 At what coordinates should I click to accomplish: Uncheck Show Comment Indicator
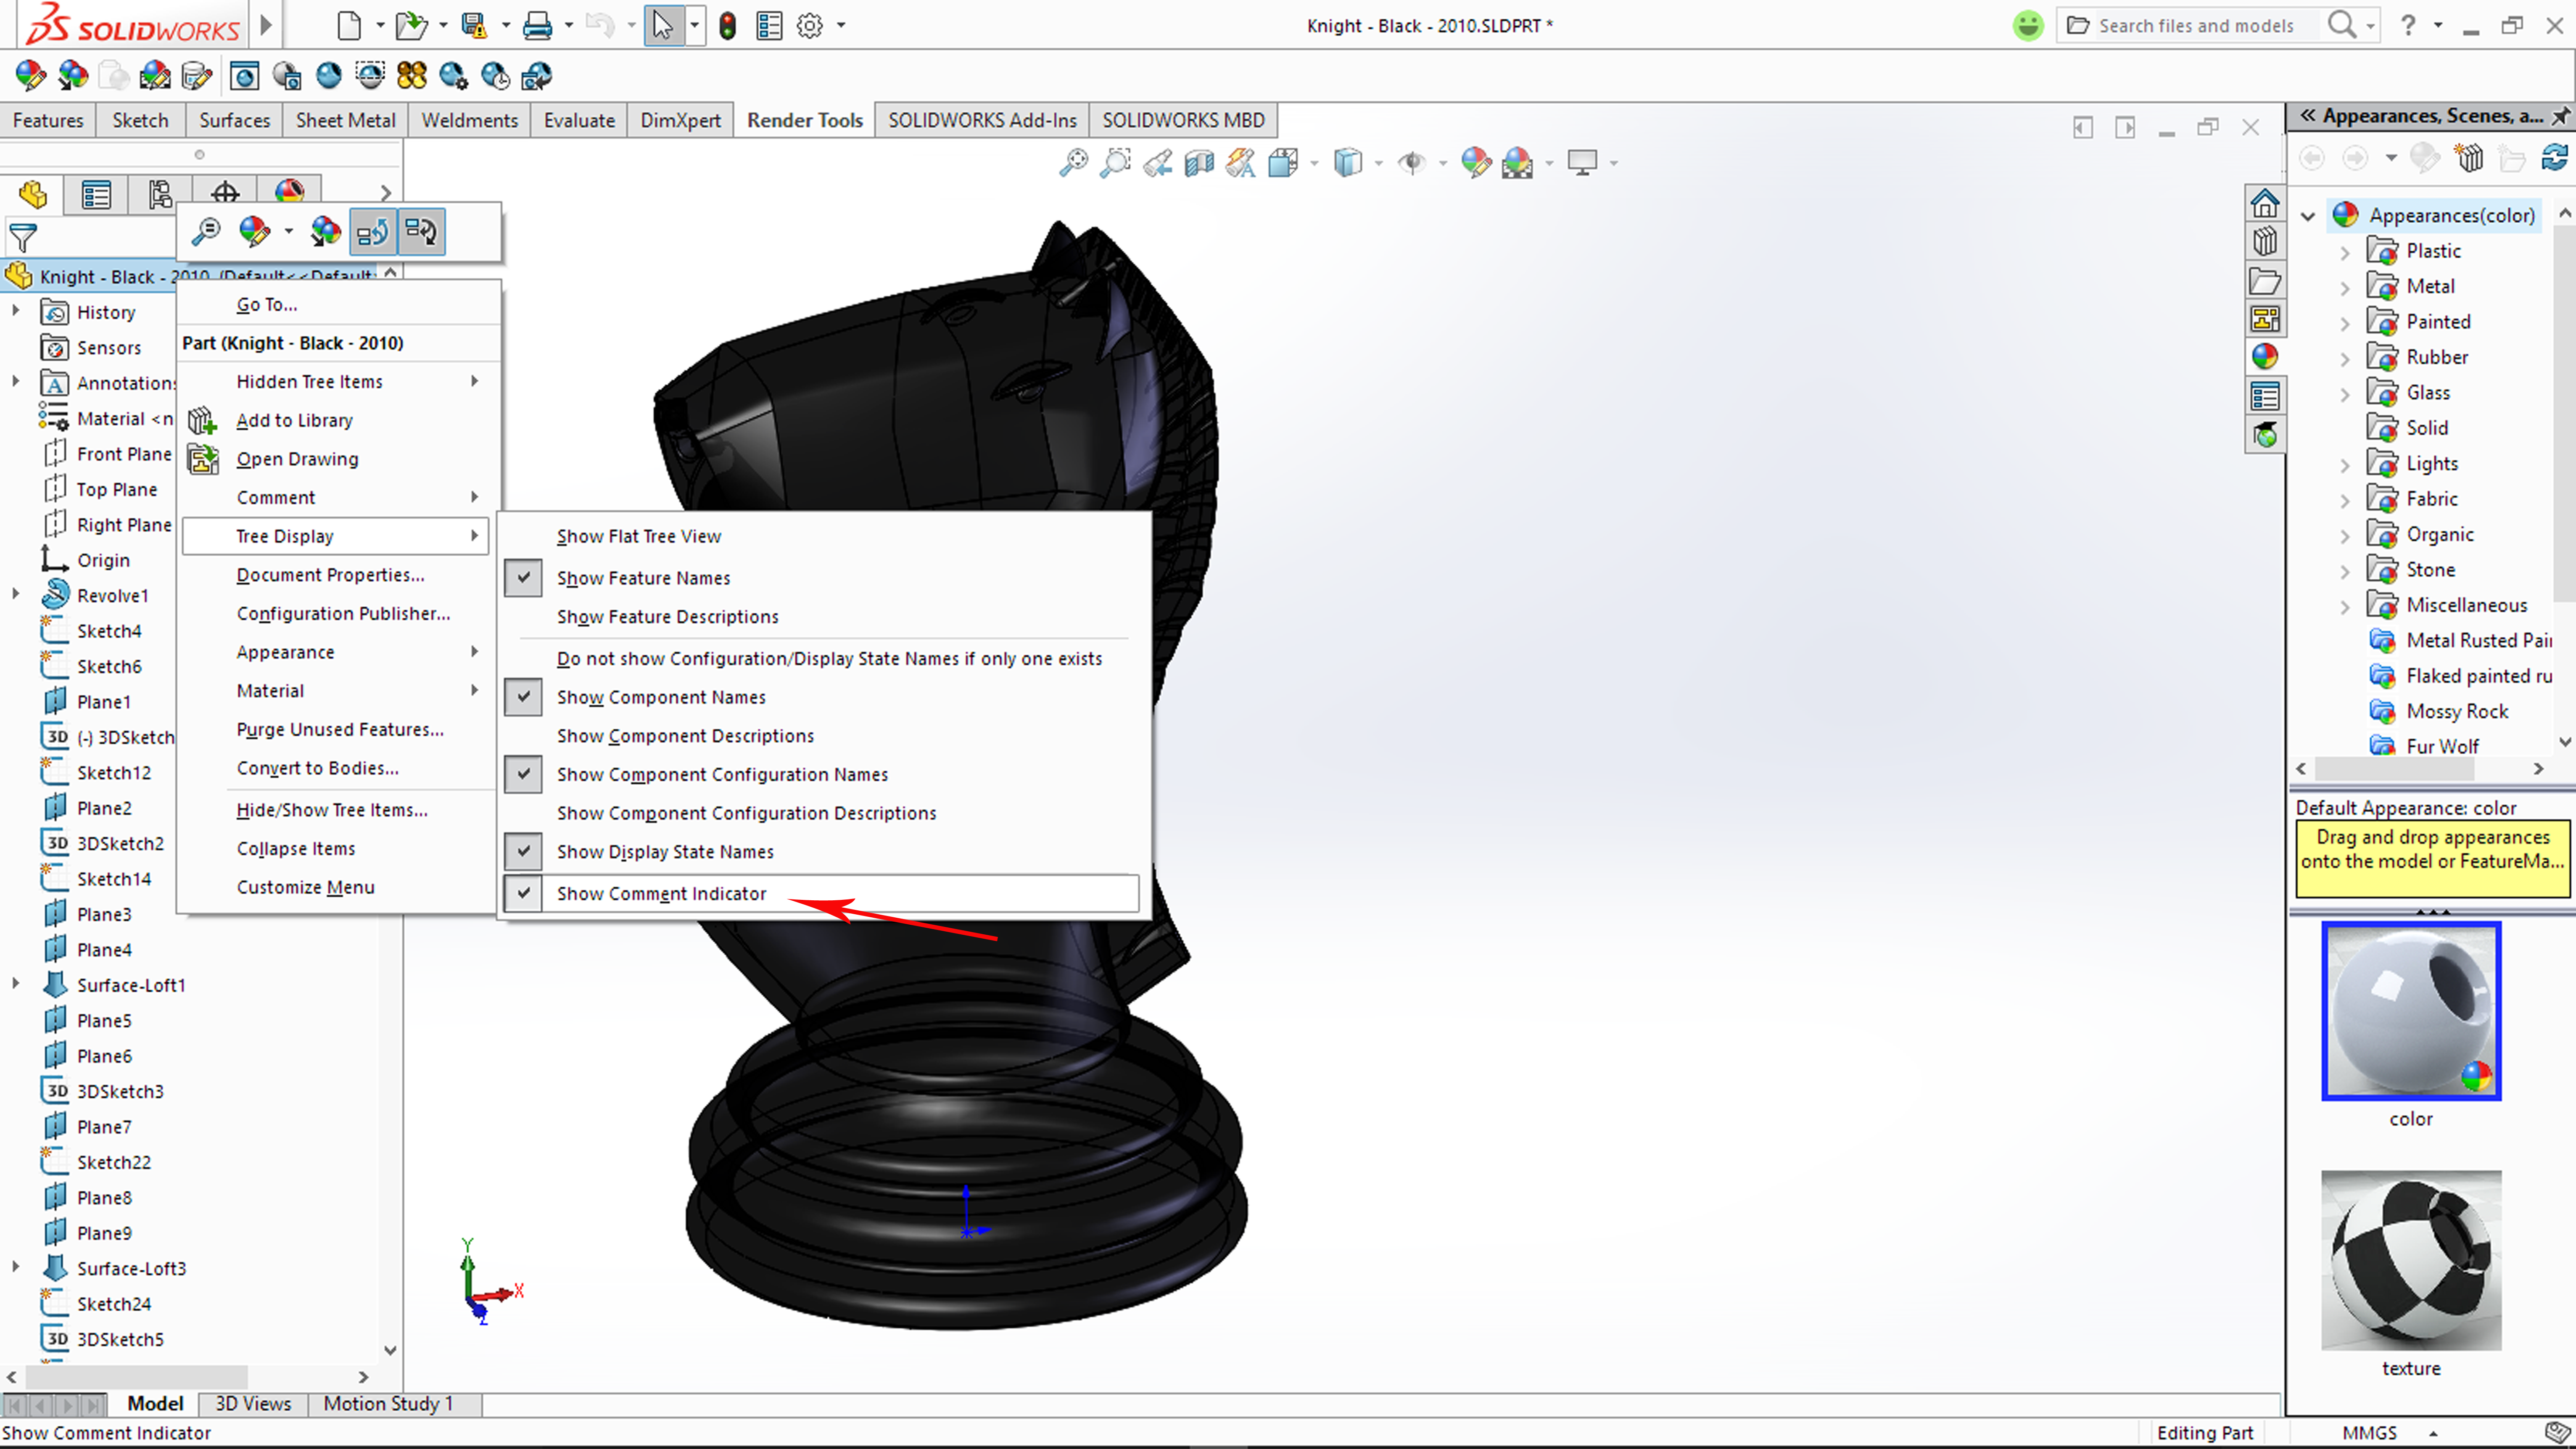point(661,893)
